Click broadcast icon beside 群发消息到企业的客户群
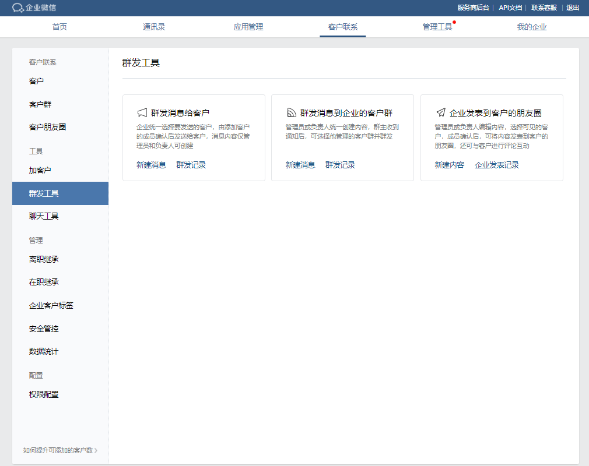 [x=291, y=113]
